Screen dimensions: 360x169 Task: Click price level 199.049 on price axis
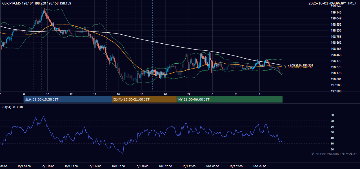coord(336,18)
